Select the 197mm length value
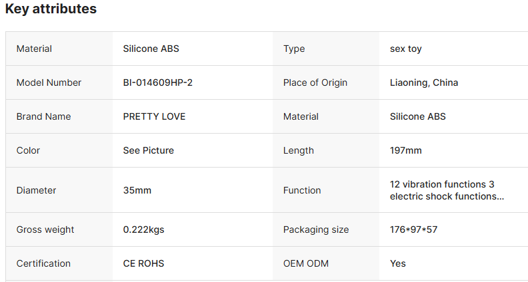Viewport: 528px width, 282px height. point(406,150)
